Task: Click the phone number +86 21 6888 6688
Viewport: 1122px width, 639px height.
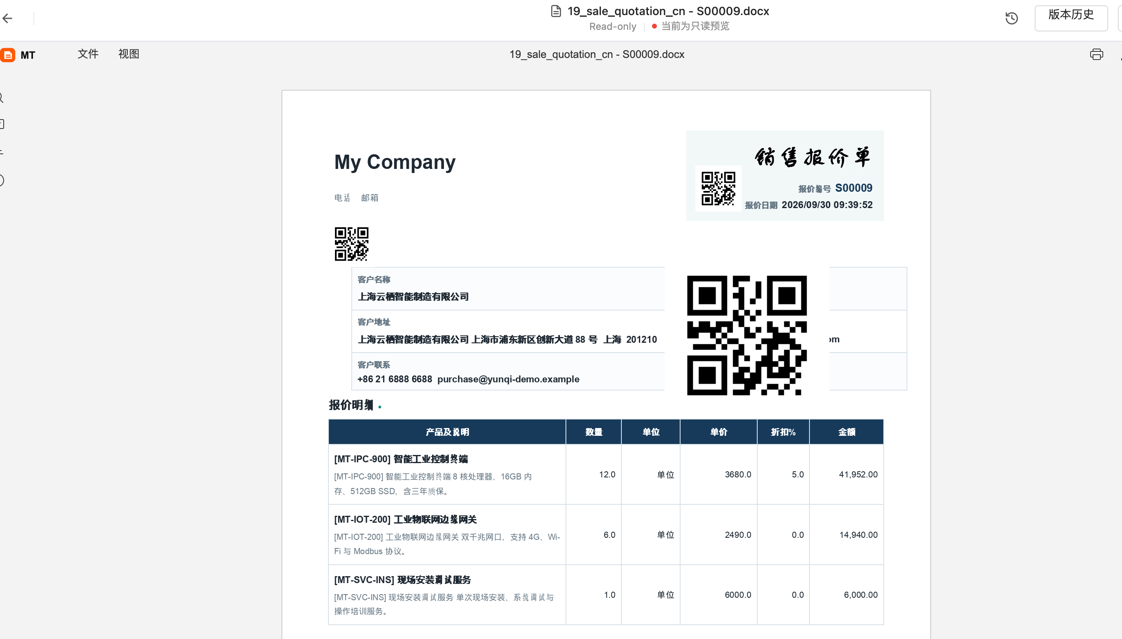Action: (395, 379)
